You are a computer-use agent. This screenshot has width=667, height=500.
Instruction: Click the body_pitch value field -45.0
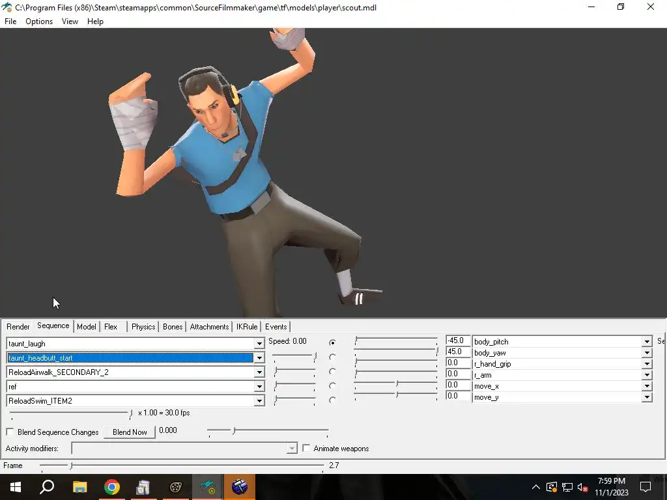click(x=458, y=340)
